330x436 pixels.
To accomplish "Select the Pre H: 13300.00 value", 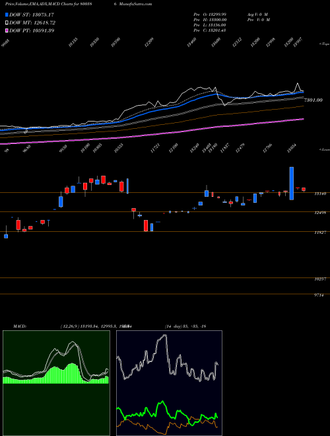I will (211, 20).
